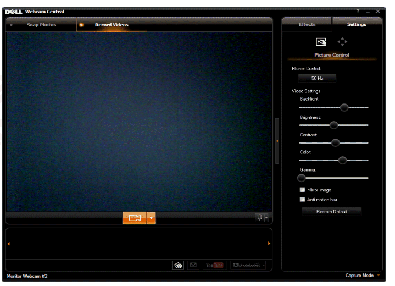Open the dropdown next to Photobucket
The width and height of the screenshot is (395, 286).
(264, 265)
